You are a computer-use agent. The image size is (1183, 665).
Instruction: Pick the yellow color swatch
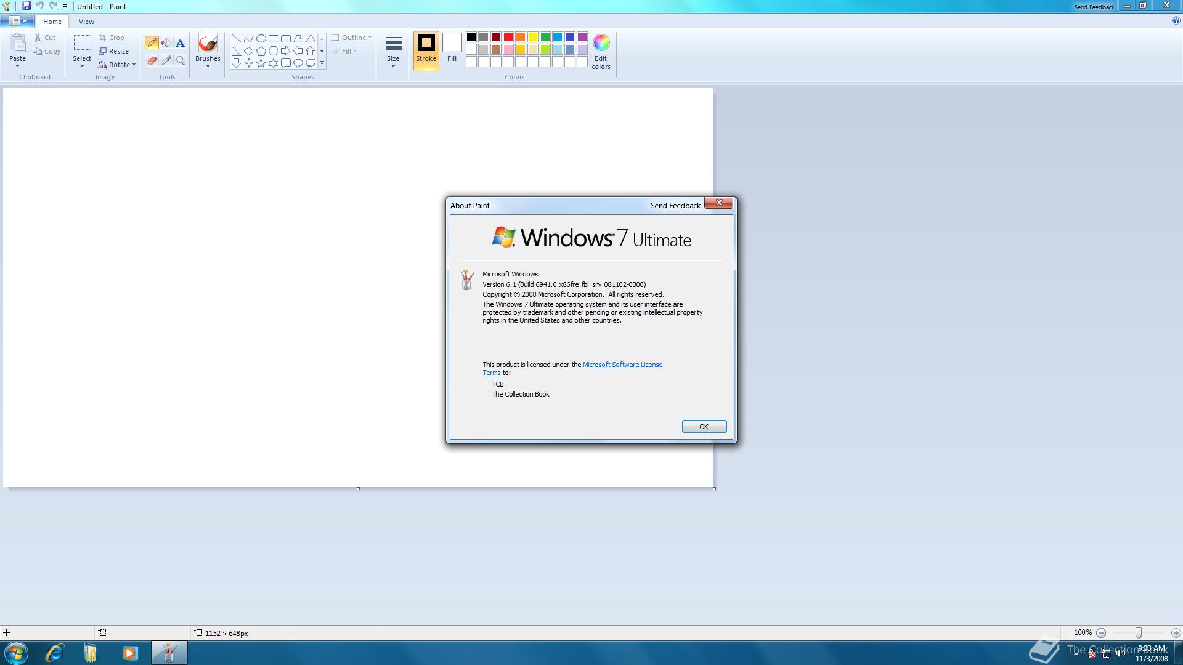533,38
